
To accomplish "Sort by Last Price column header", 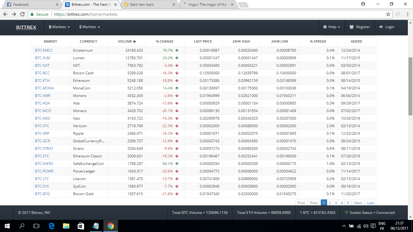I will pos(203,41).
